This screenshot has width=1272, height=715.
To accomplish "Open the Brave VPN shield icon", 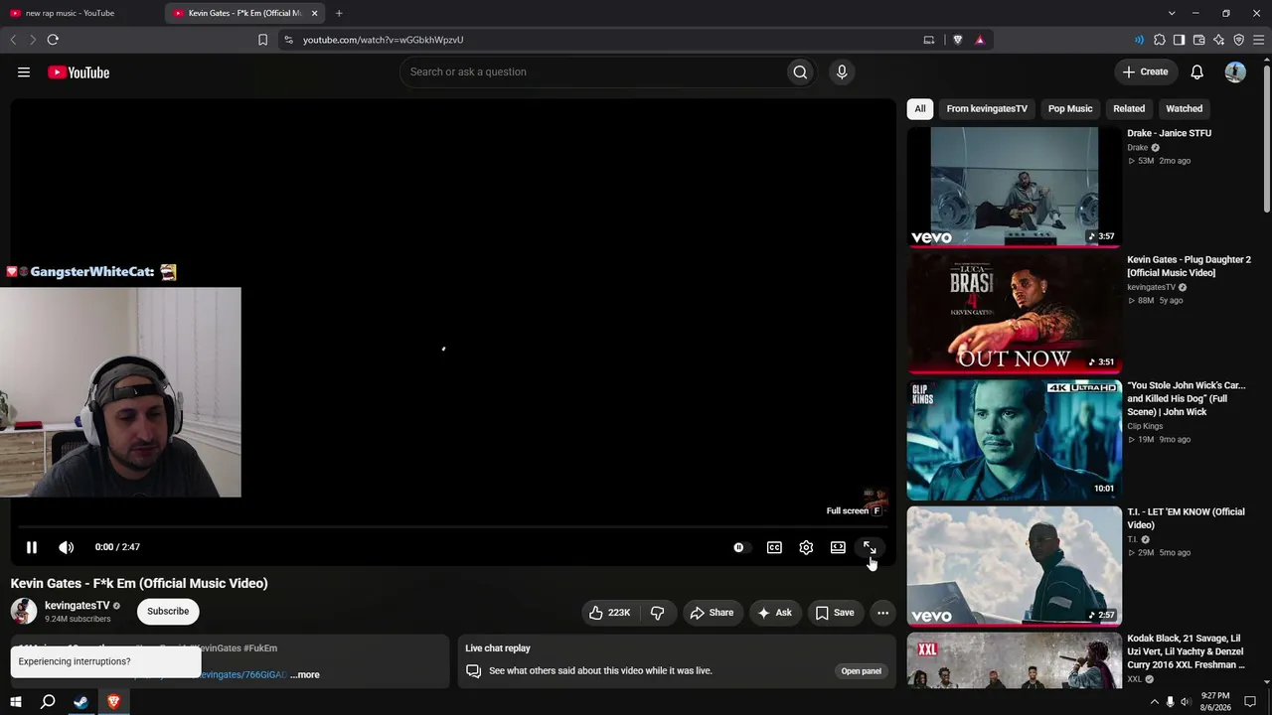I will (x=1238, y=40).
